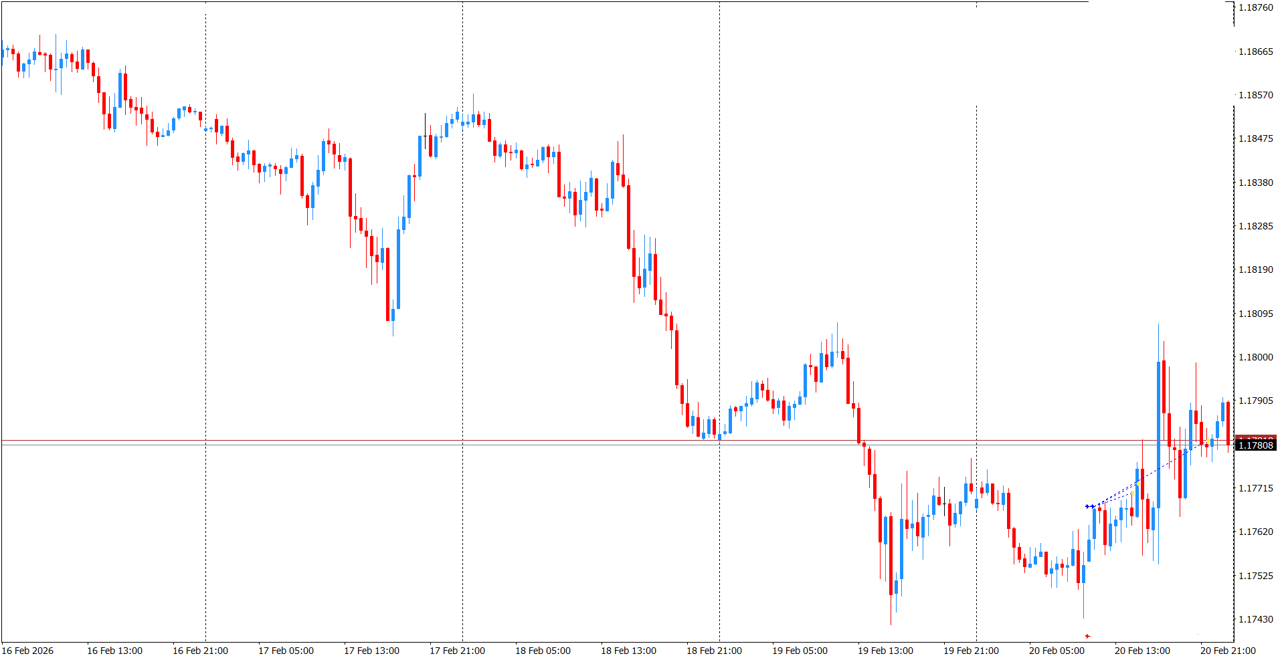
Task: Click the 1.18760 price scale label
Action: pos(1256,7)
